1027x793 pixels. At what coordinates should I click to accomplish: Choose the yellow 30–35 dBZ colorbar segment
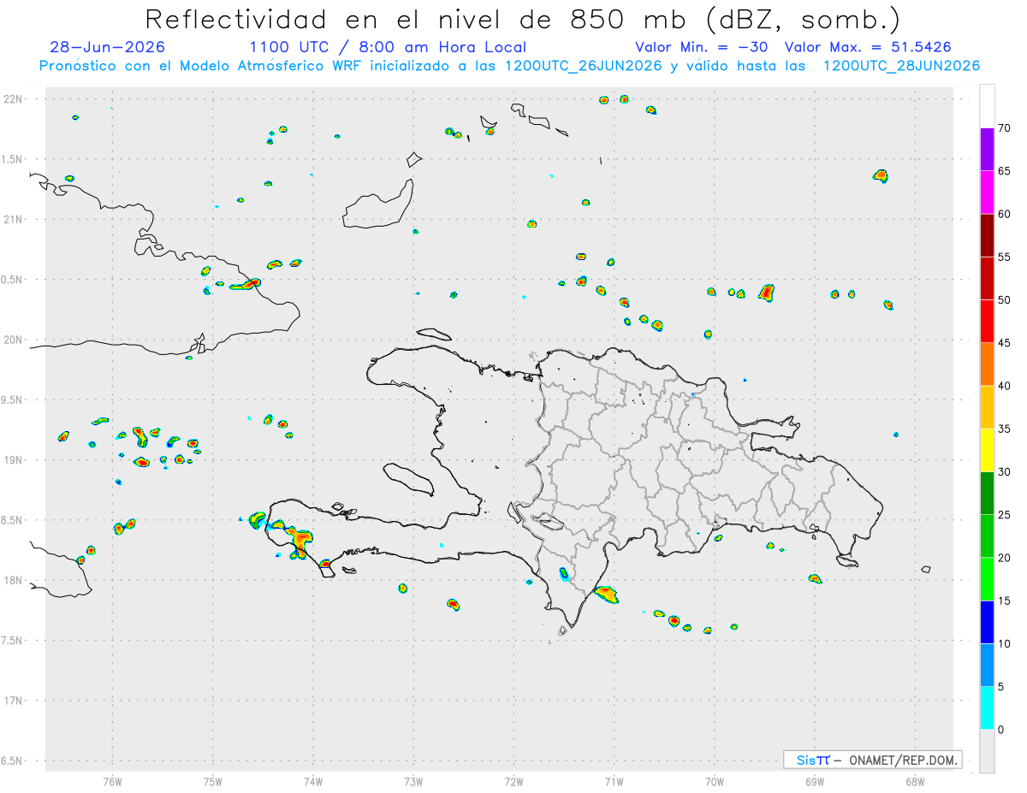coord(987,450)
